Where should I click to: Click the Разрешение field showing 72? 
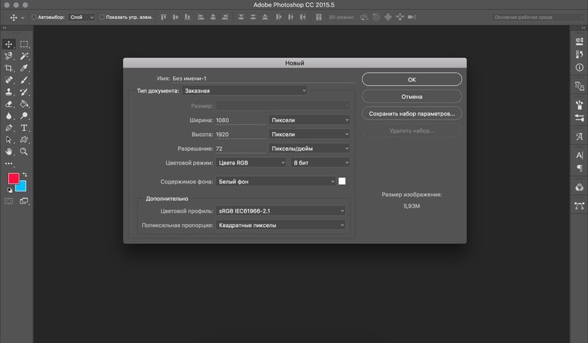click(240, 149)
